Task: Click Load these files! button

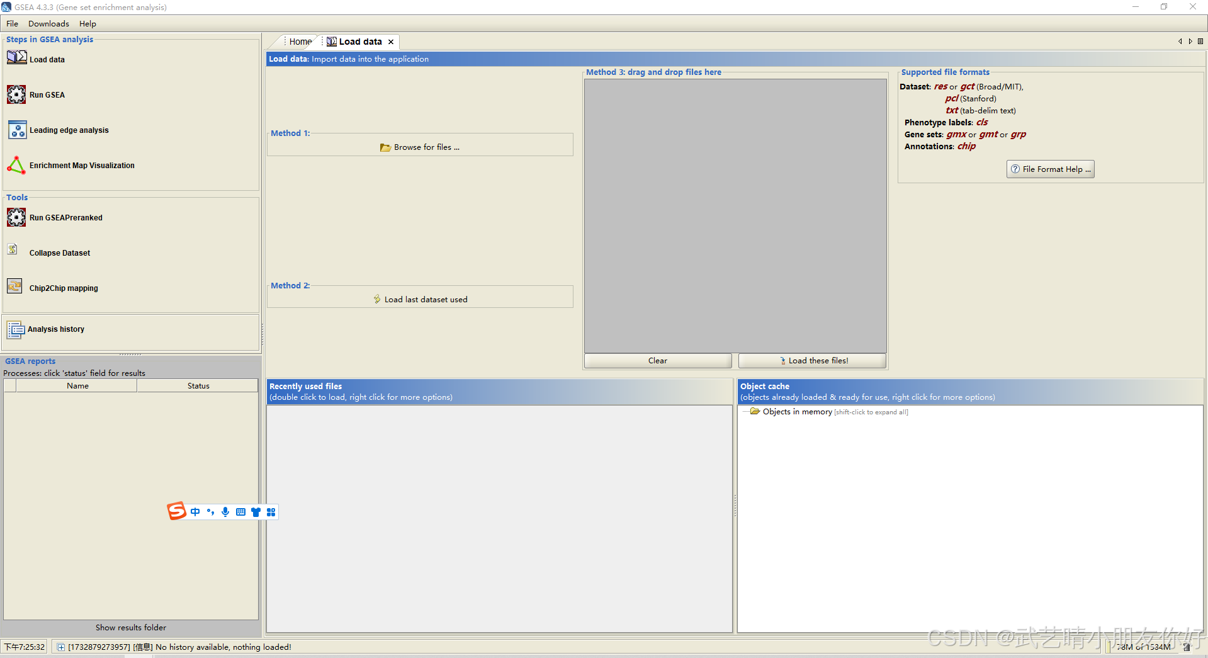Action: point(812,361)
